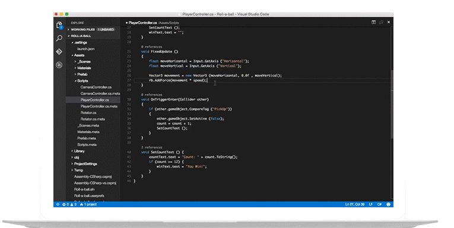
Task: Open _Scenes.meta file
Action: (x=88, y=126)
